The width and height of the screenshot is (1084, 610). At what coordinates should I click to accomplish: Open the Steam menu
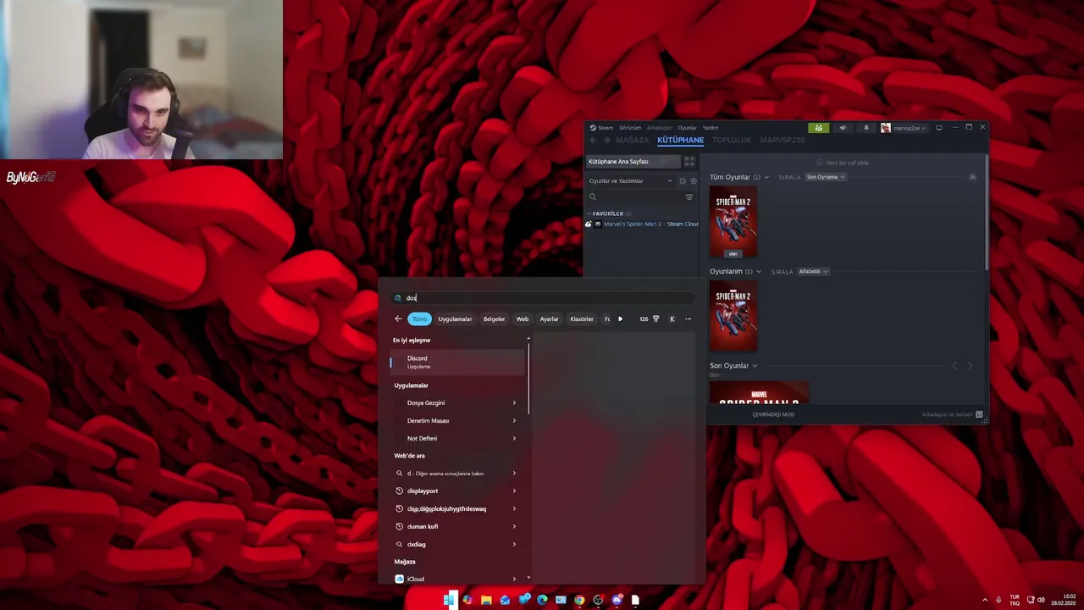tap(602, 128)
